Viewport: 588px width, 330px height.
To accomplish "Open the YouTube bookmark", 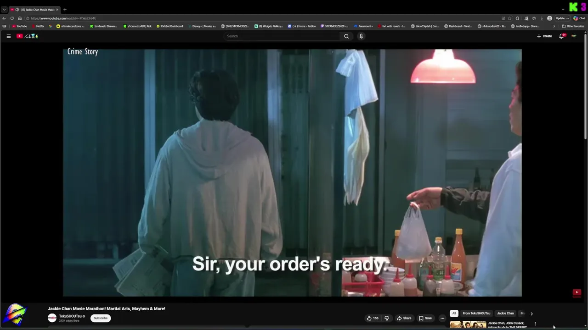I will pyautogui.click(x=19, y=26).
